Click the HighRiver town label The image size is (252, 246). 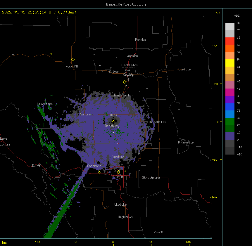click(126, 217)
